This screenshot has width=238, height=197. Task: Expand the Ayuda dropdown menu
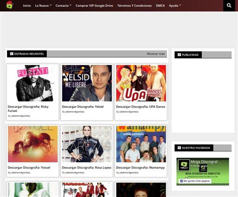[x=175, y=5]
